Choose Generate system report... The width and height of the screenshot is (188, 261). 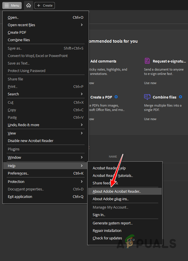[x=125, y=223]
